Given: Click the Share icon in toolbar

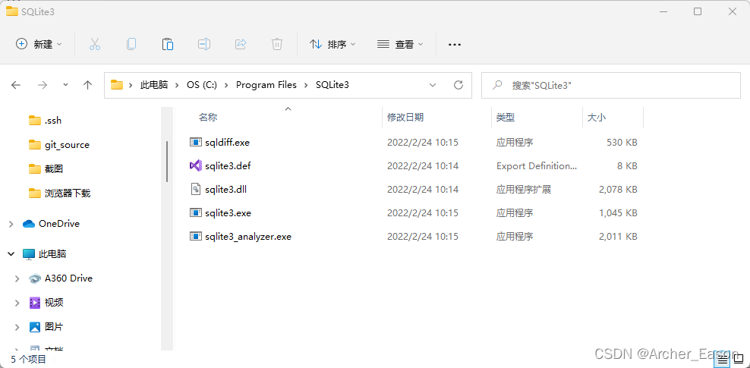Looking at the screenshot, I should point(241,45).
